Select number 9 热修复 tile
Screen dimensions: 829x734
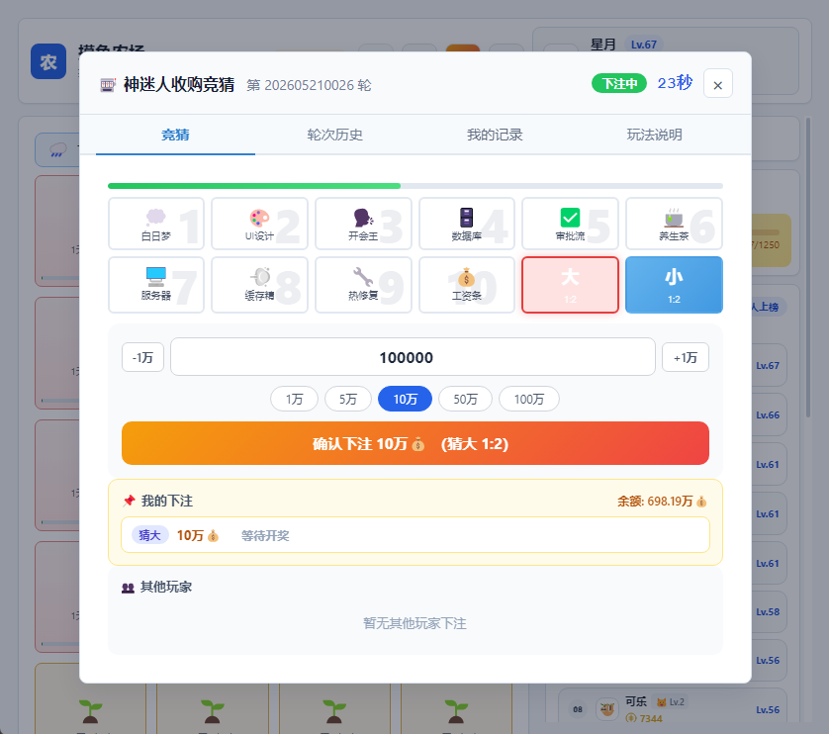(363, 285)
